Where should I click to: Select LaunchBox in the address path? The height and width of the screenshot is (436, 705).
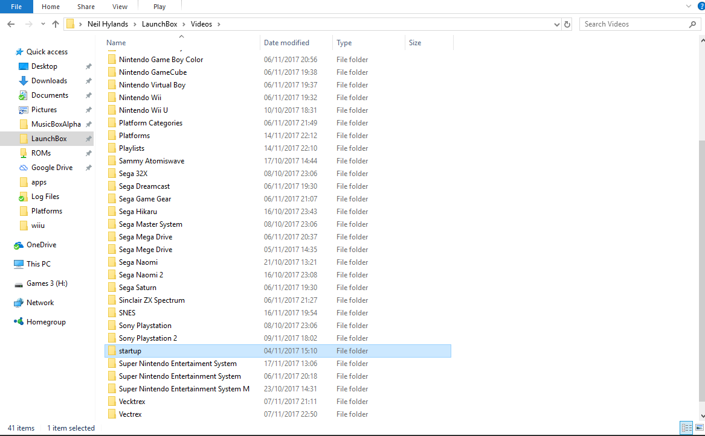point(159,24)
